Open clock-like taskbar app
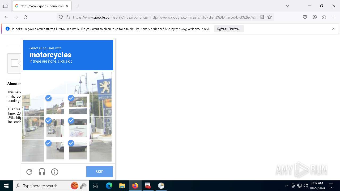The height and width of the screenshot is (191, 340). point(161,186)
